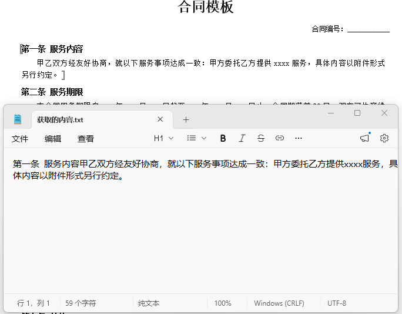Select the 获取的内容.txt tab
This screenshot has height=314, width=402.
click(x=102, y=119)
